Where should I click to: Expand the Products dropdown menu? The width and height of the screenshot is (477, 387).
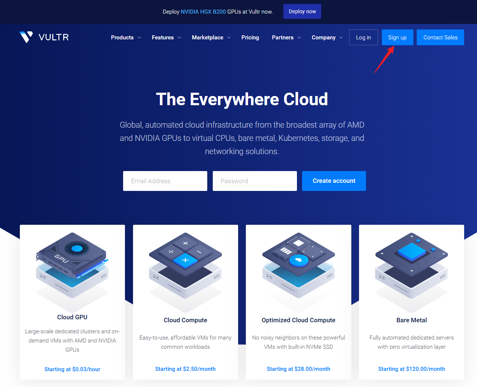point(126,38)
